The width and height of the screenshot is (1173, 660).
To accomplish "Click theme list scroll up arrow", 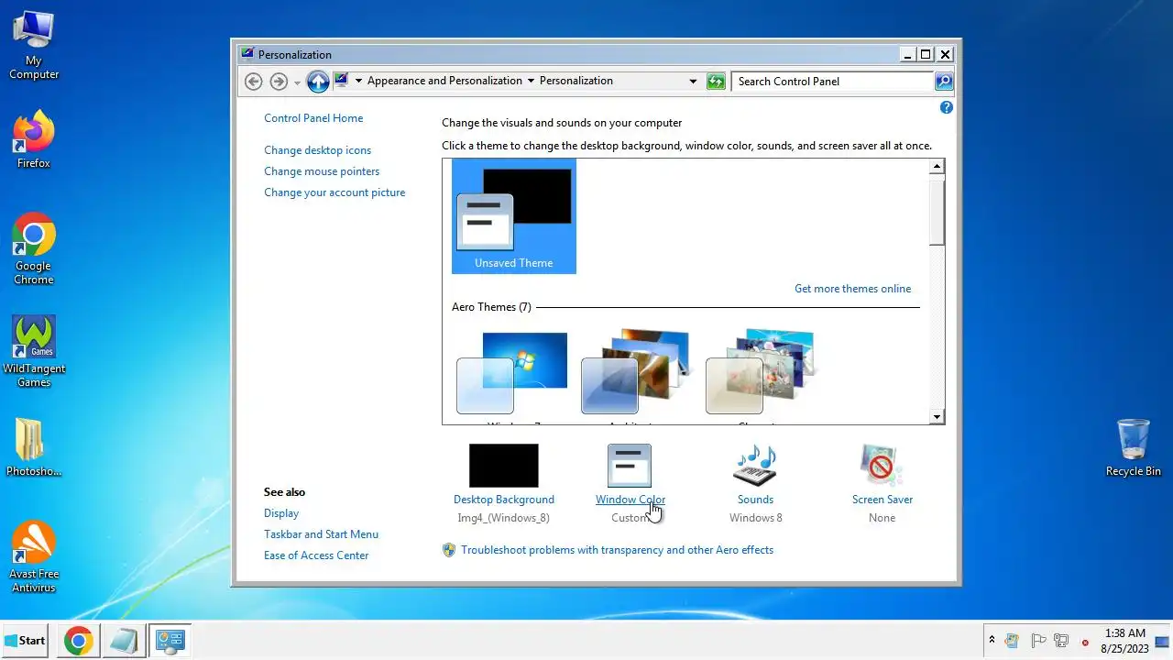I will coord(937,167).
